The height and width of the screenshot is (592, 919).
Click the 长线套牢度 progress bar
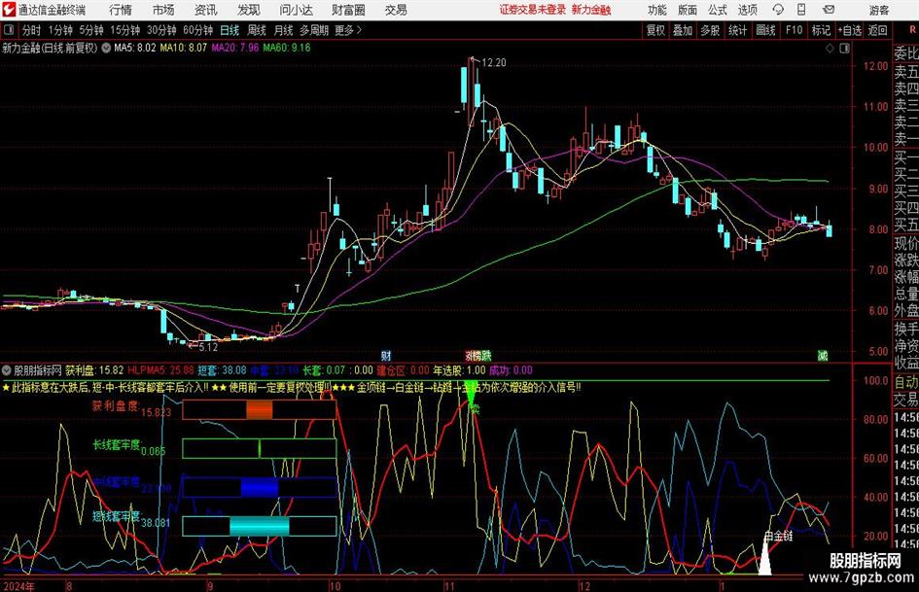click(x=259, y=448)
